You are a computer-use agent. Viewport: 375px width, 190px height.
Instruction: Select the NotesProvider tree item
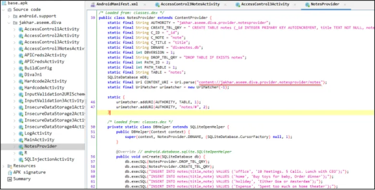tap(40, 146)
